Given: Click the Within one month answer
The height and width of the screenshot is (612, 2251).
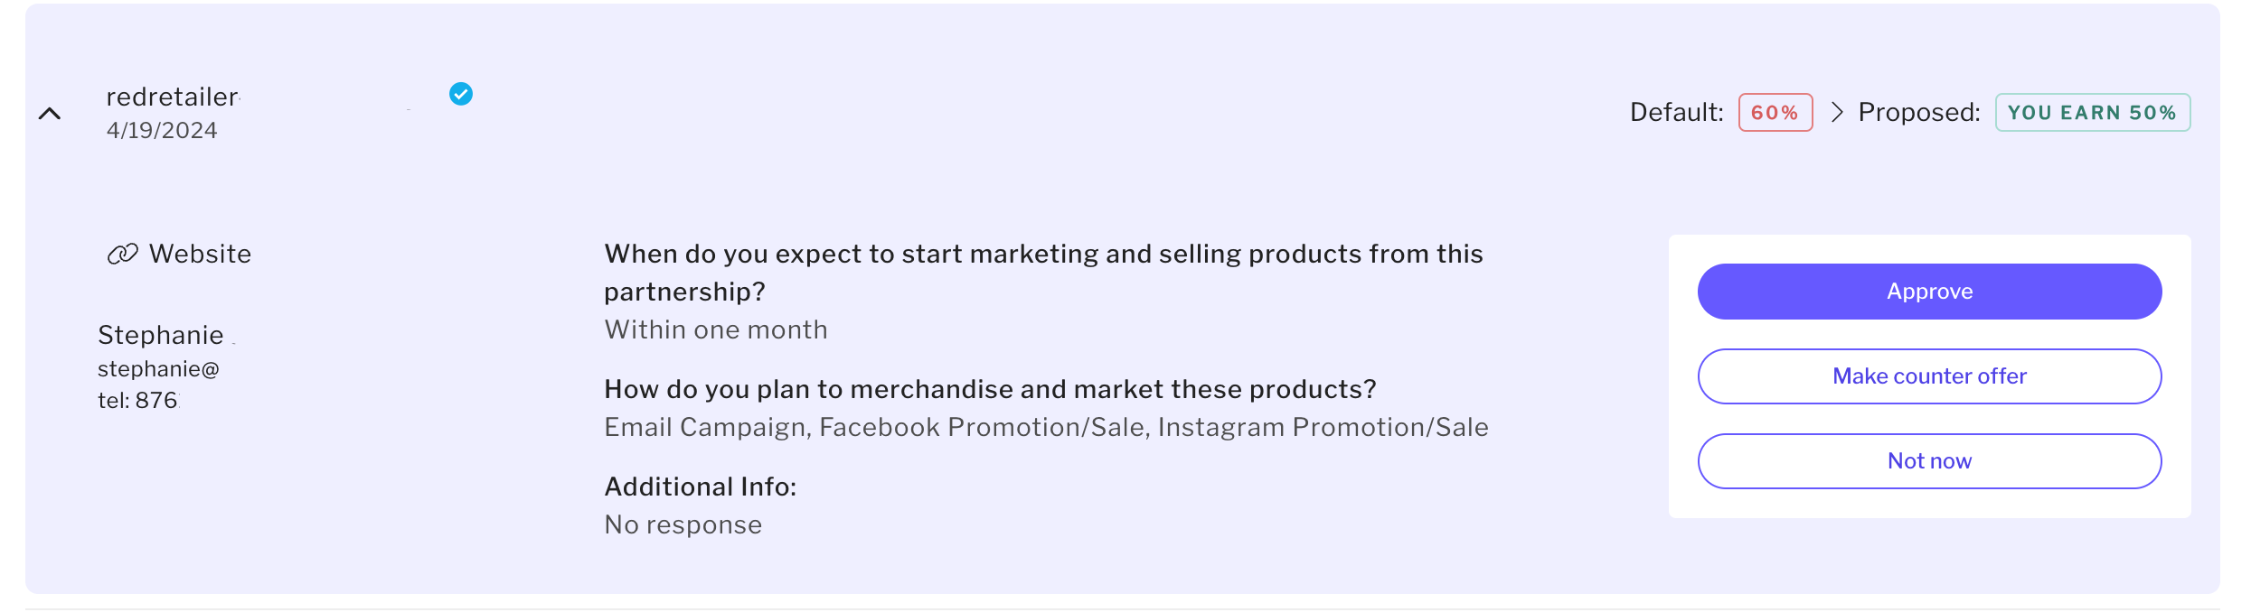Looking at the screenshot, I should click(715, 329).
